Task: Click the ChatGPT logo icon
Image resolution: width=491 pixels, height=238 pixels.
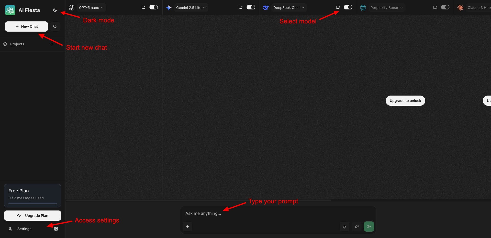Action: (x=72, y=8)
